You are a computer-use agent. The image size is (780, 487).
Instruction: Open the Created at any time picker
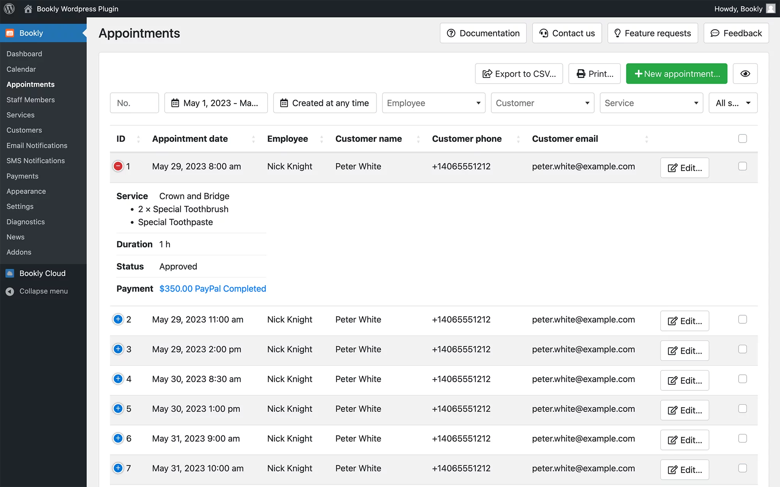point(324,103)
